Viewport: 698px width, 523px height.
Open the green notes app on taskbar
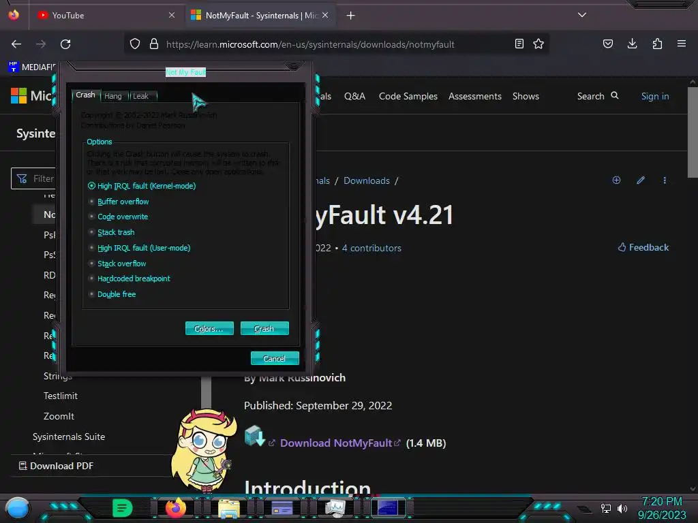[123, 508]
